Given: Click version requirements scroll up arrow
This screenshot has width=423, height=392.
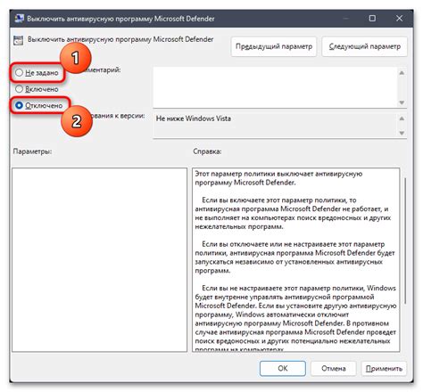Looking at the screenshot, I should [402, 118].
